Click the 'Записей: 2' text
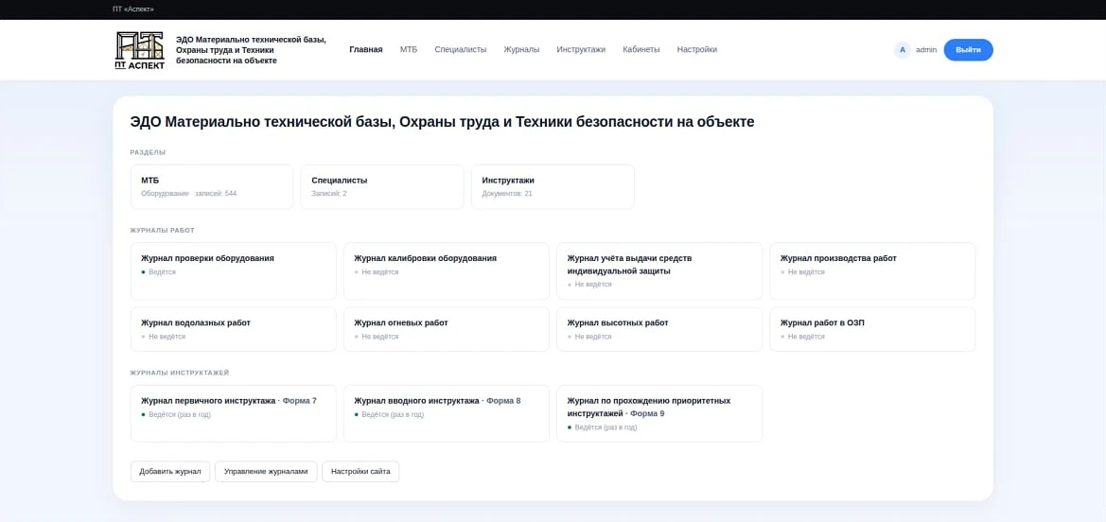This screenshot has width=1106, height=522. 329,193
